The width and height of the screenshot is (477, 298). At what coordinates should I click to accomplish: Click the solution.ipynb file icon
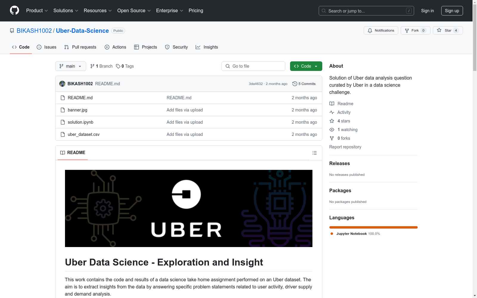63,122
